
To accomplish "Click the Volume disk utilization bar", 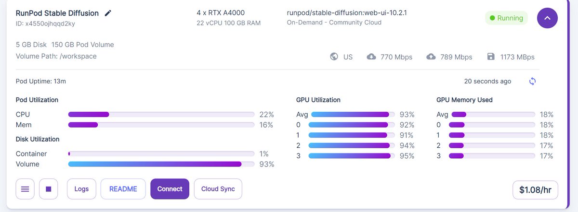I will point(161,164).
